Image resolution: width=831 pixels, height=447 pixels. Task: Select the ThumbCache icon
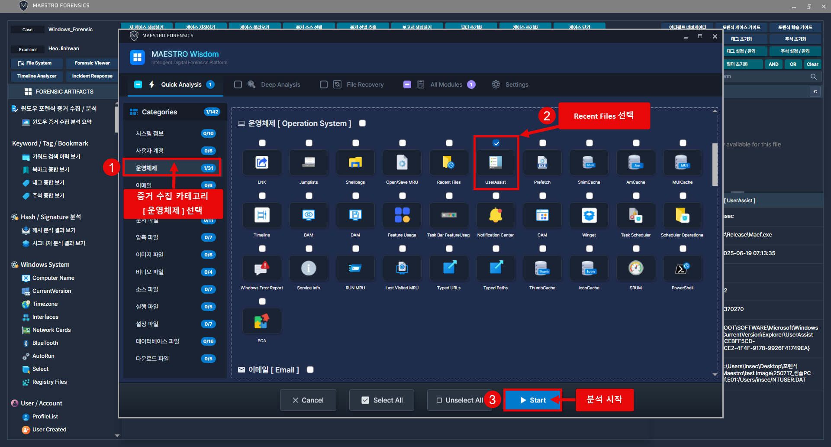pos(542,268)
